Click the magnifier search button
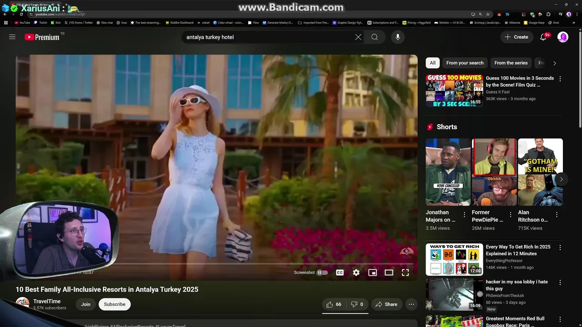582x327 pixels. click(375, 37)
